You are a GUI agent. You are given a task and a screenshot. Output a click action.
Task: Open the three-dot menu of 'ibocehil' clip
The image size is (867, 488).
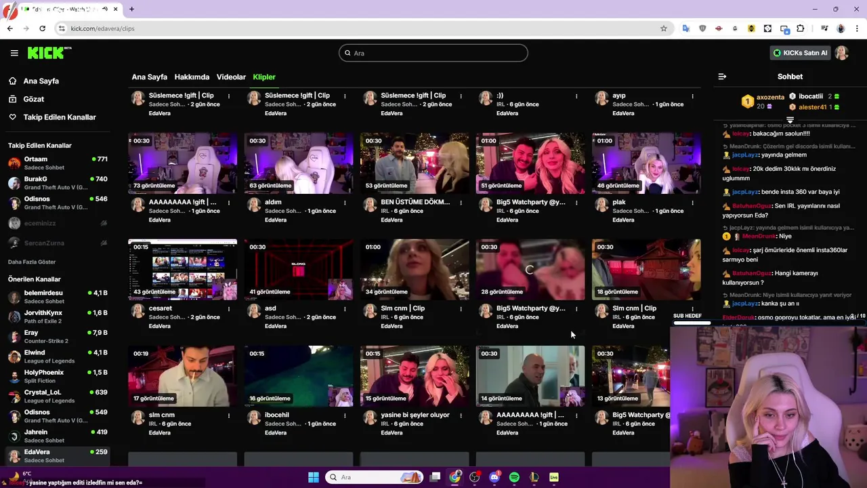coord(345,415)
